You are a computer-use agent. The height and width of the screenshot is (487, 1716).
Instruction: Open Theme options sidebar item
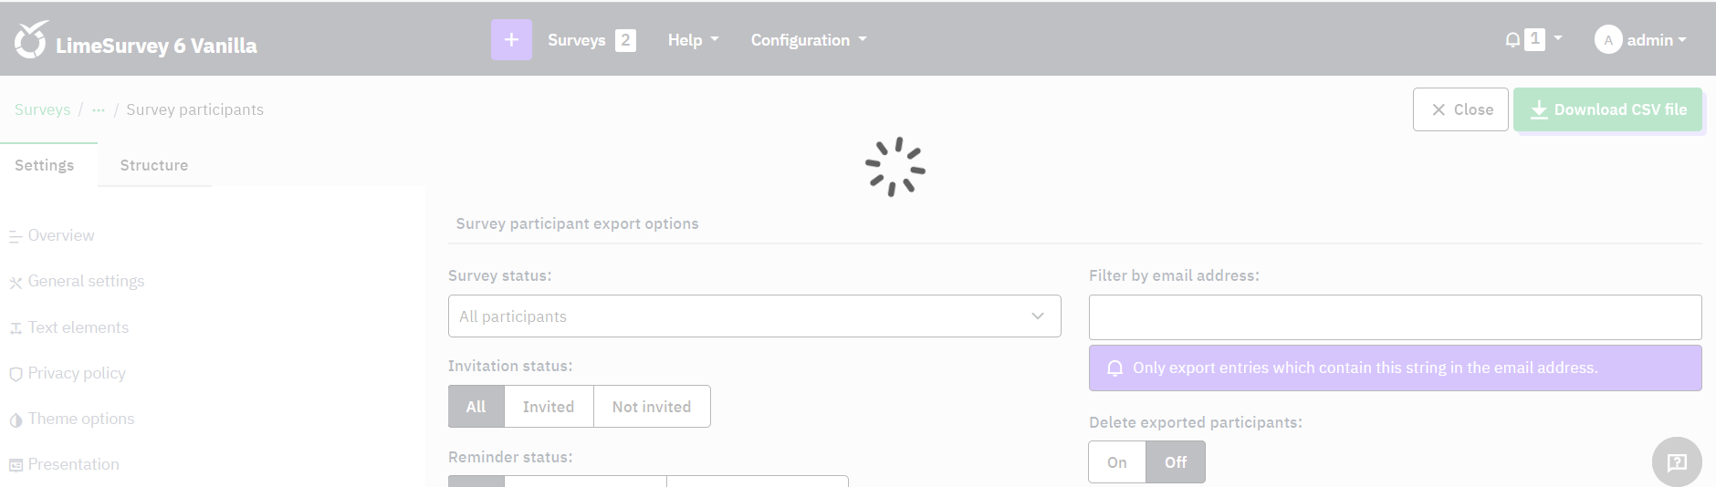pos(80,419)
